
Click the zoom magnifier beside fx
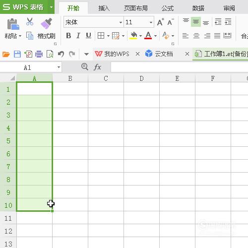coord(85,67)
